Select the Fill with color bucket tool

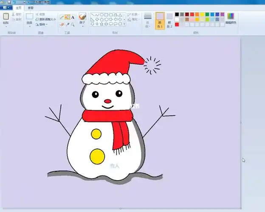(x=67, y=17)
